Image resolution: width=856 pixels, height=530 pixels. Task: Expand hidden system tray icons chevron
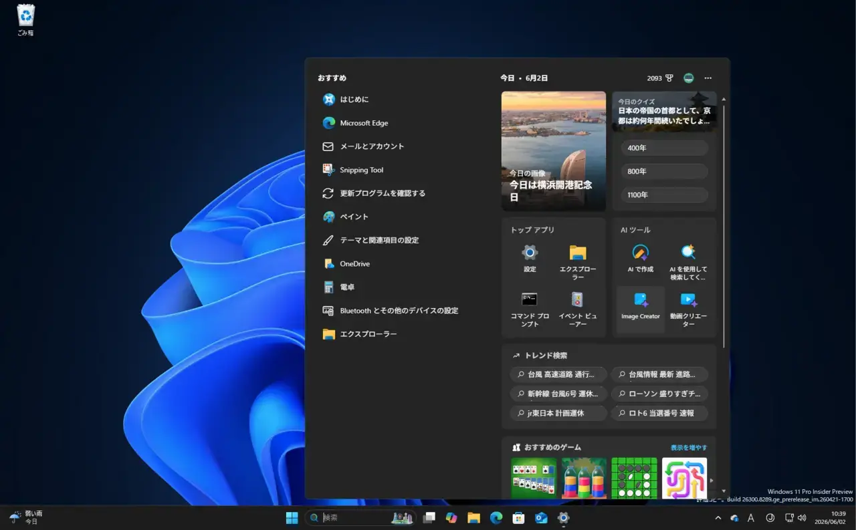[x=718, y=518]
